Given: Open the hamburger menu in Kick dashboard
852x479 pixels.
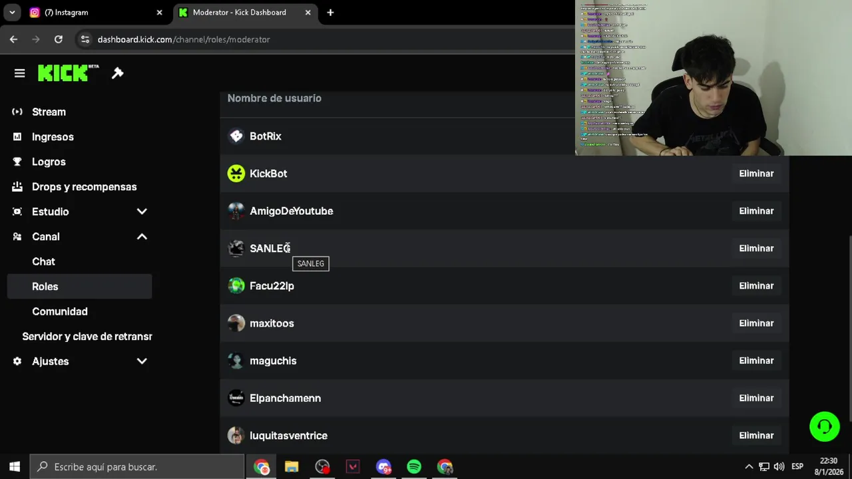Looking at the screenshot, I should tap(19, 73).
